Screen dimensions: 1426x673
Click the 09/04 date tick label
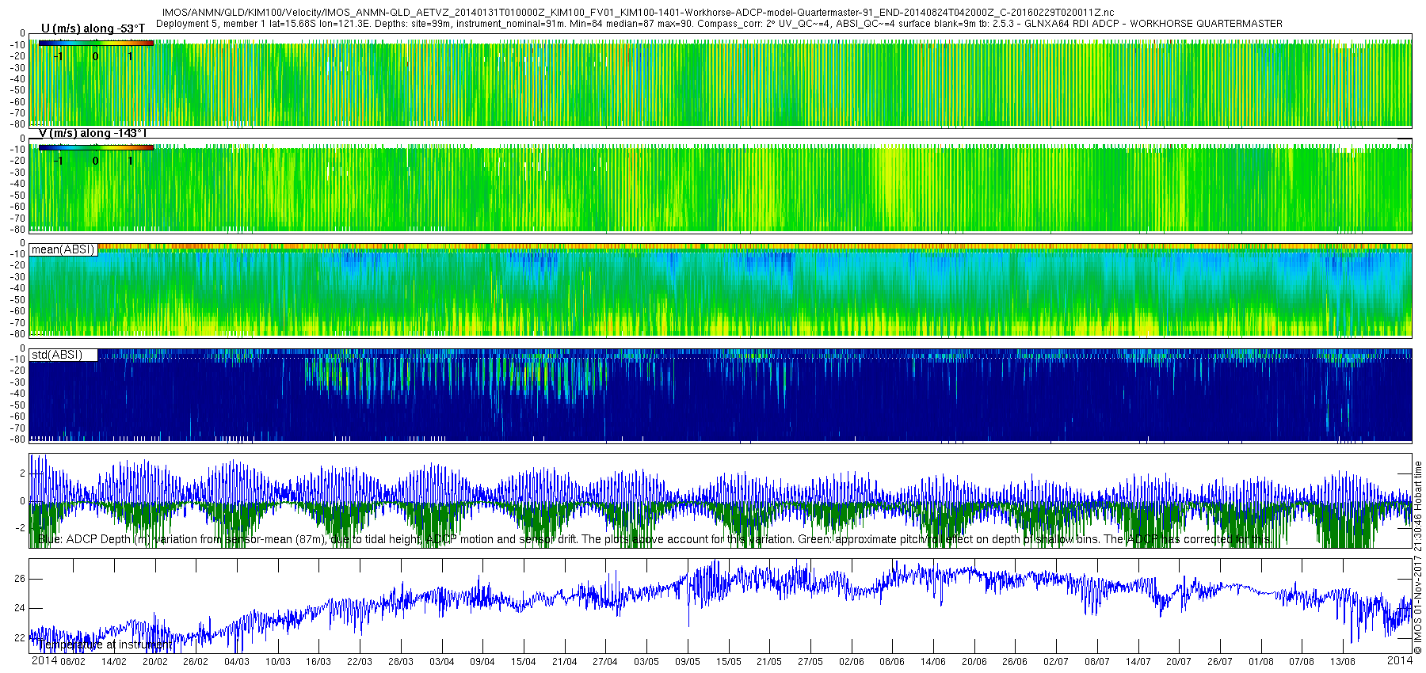(x=482, y=662)
